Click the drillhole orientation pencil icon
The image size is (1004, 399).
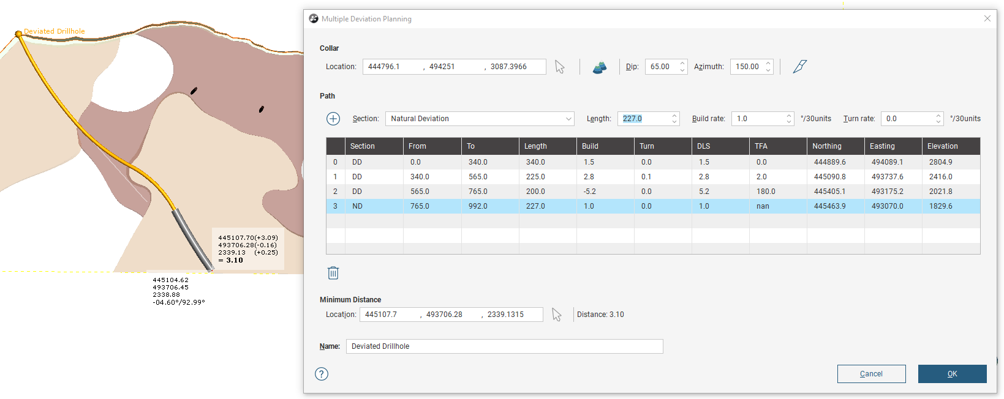pyautogui.click(x=800, y=67)
